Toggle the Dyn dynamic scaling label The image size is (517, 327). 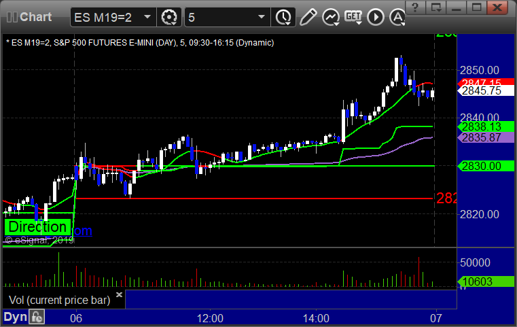[x=15, y=317]
